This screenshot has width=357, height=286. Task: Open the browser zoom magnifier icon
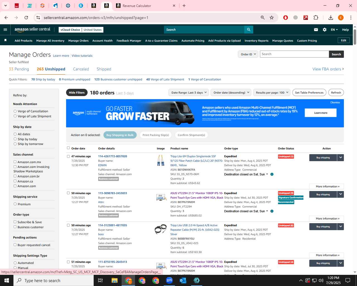coord(262,18)
